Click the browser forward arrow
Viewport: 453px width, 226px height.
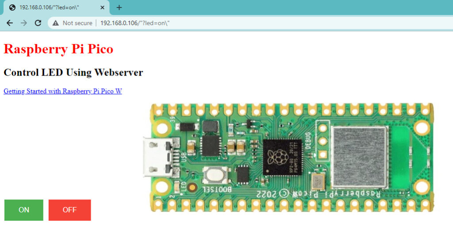(x=24, y=23)
